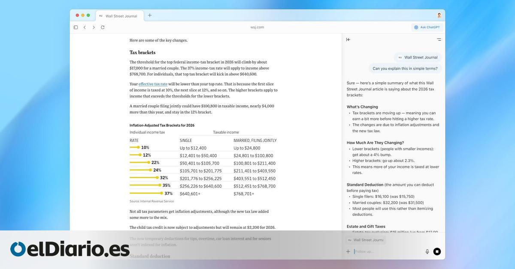Image resolution: width=515 pixels, height=269 pixels.
Task: Start voice input with microphone icon
Action: click(427, 251)
